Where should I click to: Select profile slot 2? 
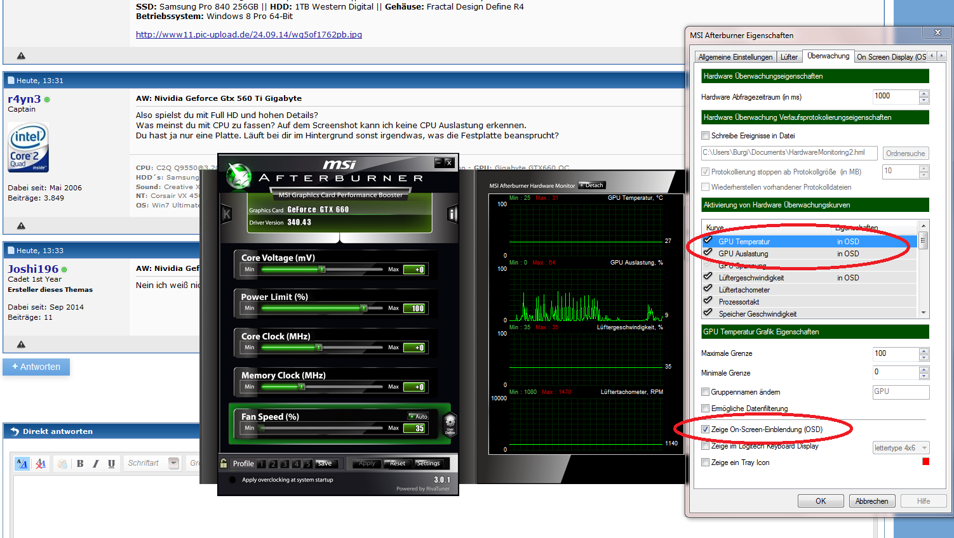point(273,464)
